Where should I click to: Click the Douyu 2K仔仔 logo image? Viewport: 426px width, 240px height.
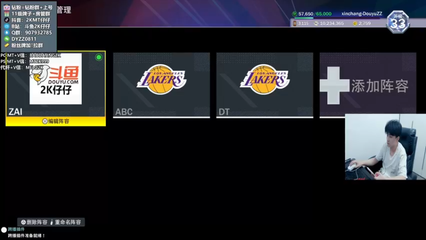[56, 78]
